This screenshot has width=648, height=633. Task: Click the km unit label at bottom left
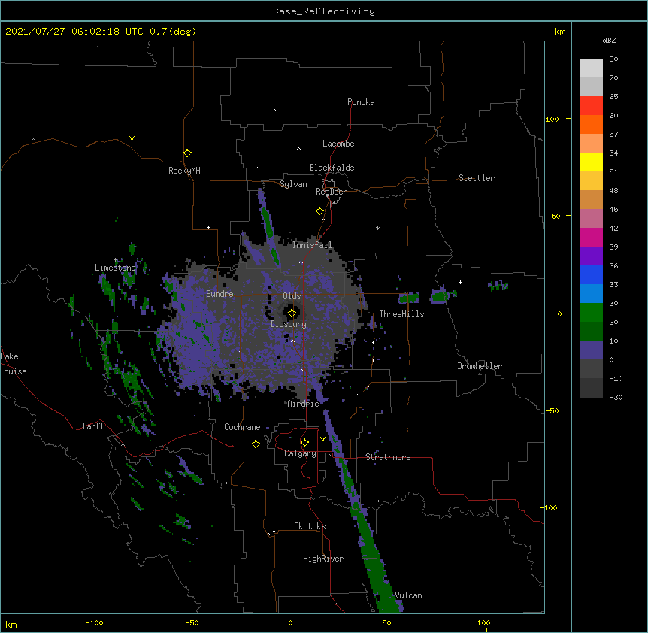(x=11, y=624)
